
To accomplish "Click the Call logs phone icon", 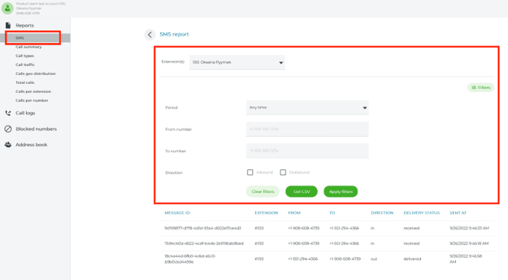I will (x=8, y=113).
